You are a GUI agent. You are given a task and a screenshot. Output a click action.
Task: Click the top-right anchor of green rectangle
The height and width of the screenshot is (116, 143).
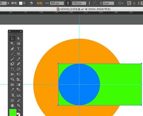coord(142,63)
